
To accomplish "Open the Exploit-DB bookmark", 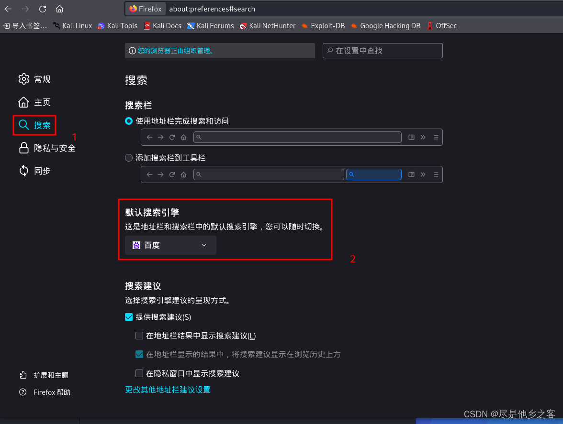I will (x=323, y=26).
